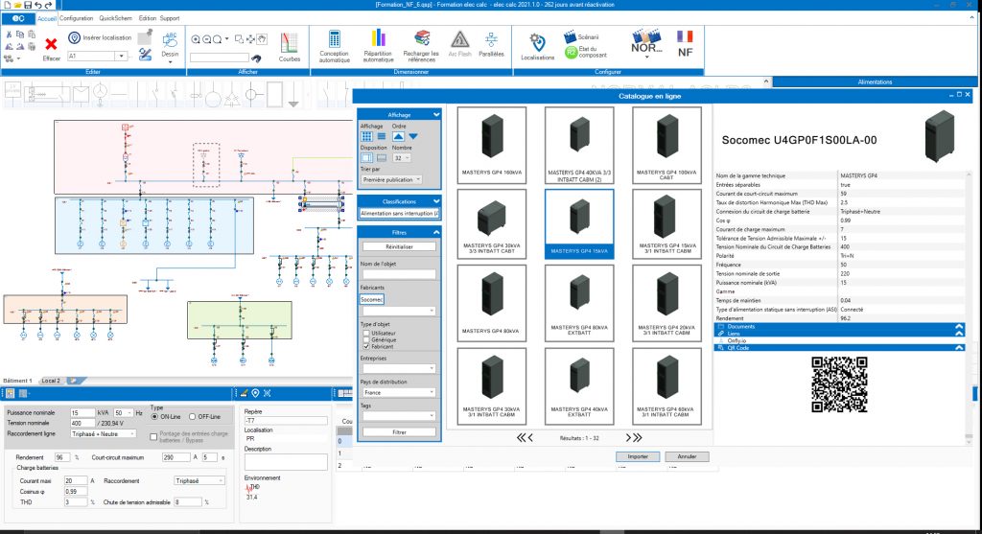Click the red Effacer delete icon
Screen dimensions: 982x534
point(52,44)
